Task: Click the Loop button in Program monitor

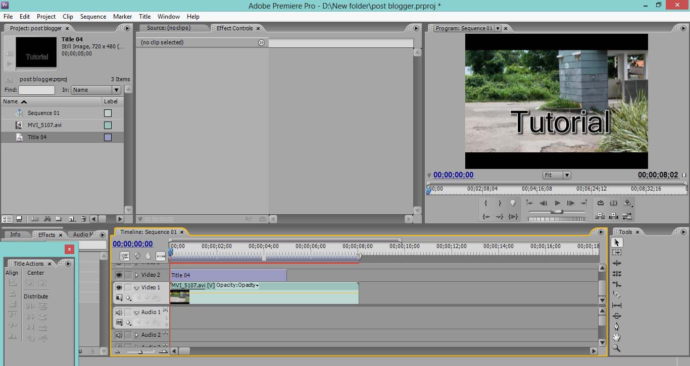Action: pyautogui.click(x=601, y=203)
